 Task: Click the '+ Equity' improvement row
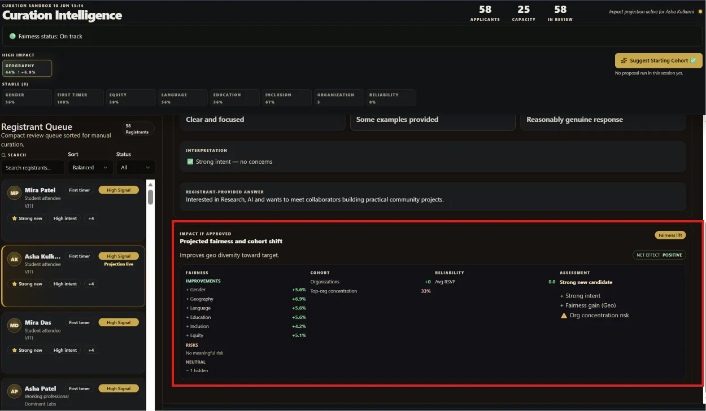coord(246,335)
